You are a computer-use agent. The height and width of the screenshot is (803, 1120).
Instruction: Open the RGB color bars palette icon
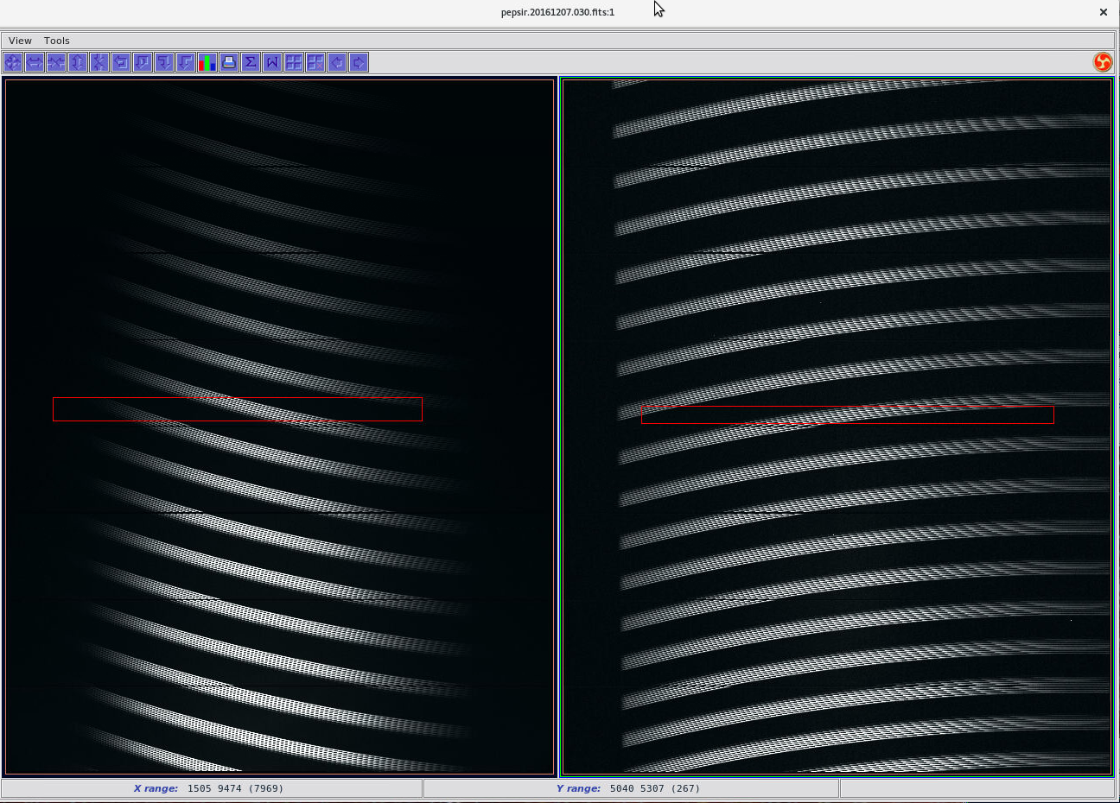[207, 62]
